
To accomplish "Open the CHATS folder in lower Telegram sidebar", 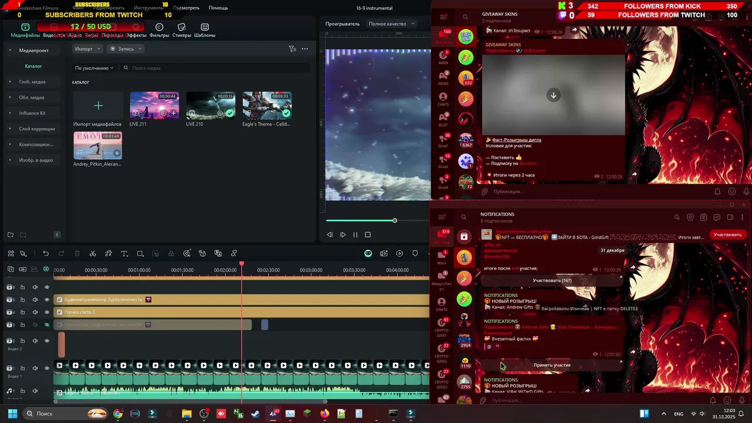I will pyautogui.click(x=442, y=304).
